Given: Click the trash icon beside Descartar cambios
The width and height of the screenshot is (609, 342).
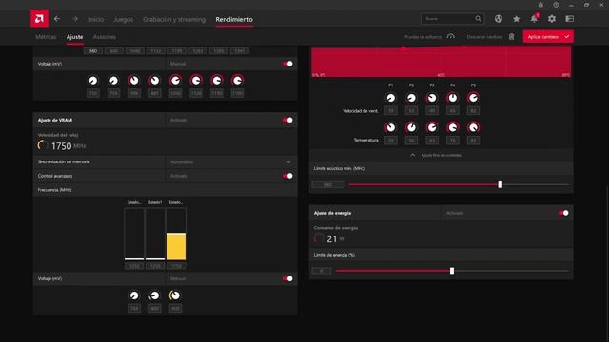Looking at the screenshot, I should coord(512,36).
